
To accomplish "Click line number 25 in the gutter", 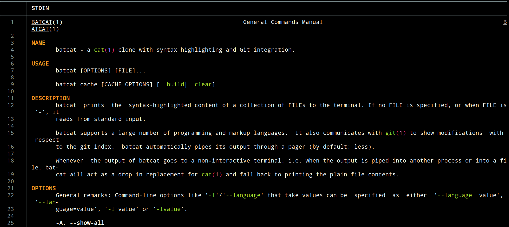I will 11,223.
